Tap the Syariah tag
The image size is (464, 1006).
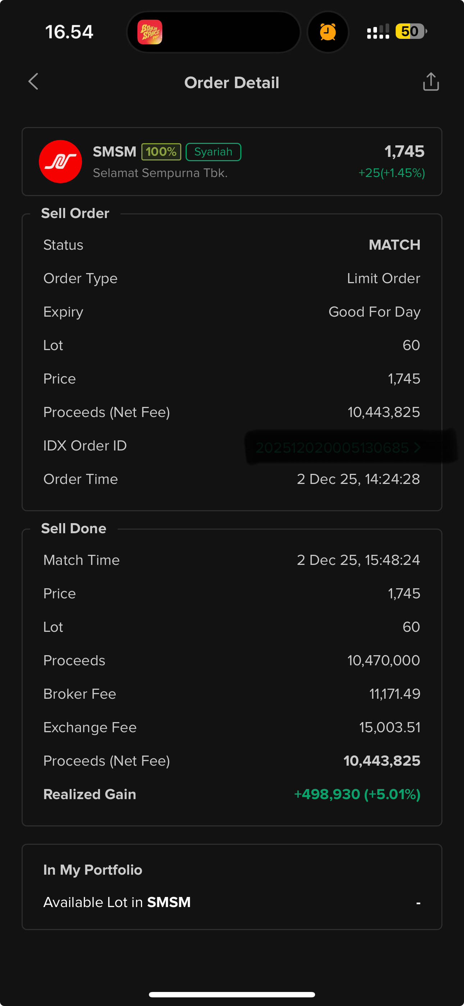coord(213,151)
